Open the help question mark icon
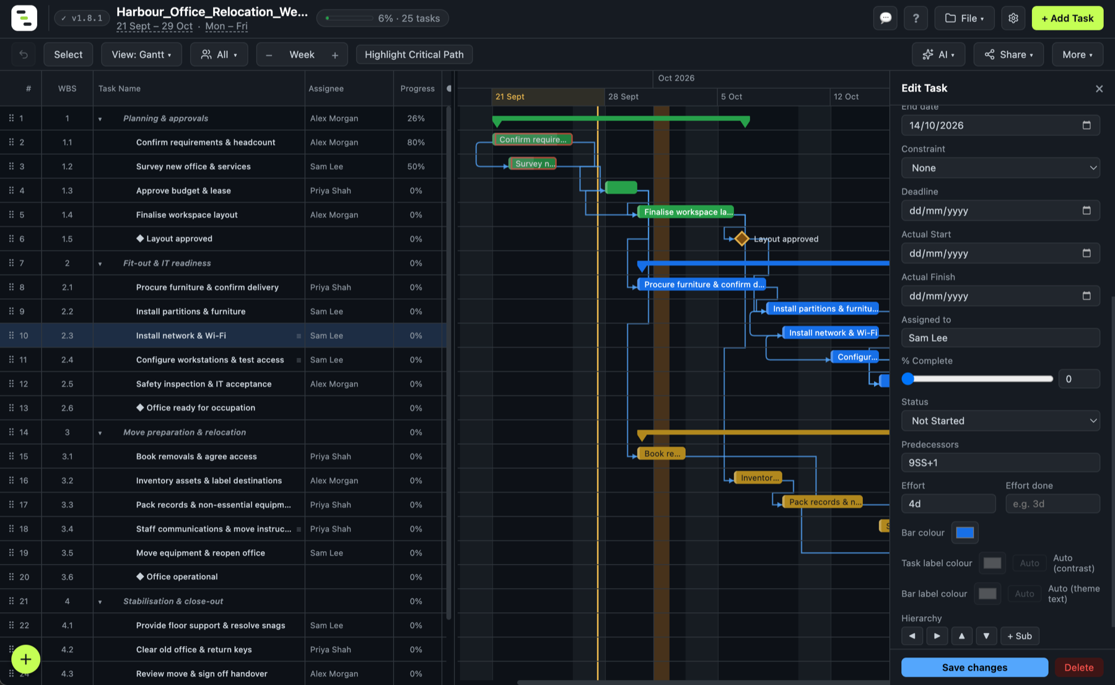The height and width of the screenshot is (685, 1115). point(916,18)
